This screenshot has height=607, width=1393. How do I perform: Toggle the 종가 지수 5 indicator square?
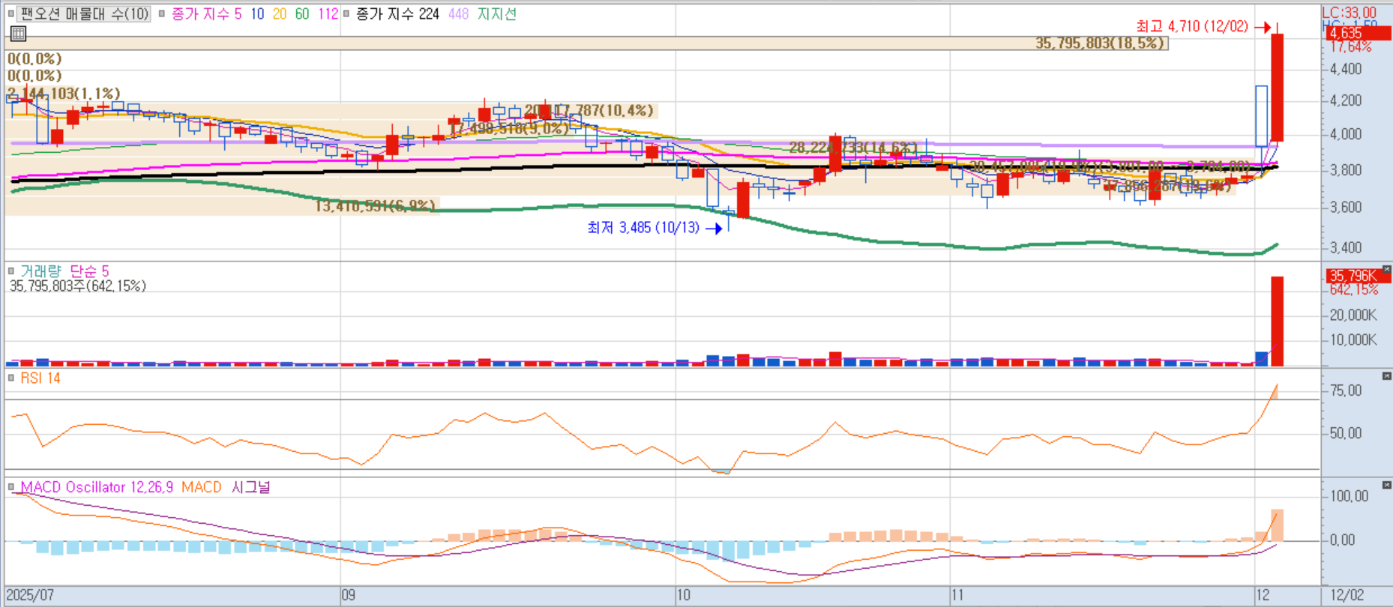tap(162, 13)
